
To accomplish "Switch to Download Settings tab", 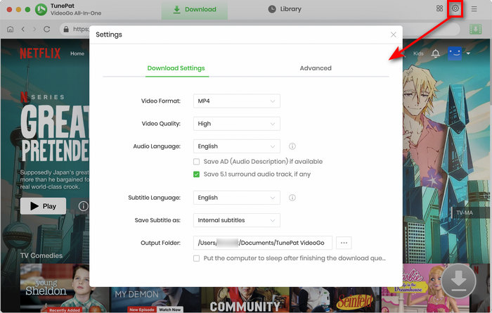I will pyautogui.click(x=176, y=68).
